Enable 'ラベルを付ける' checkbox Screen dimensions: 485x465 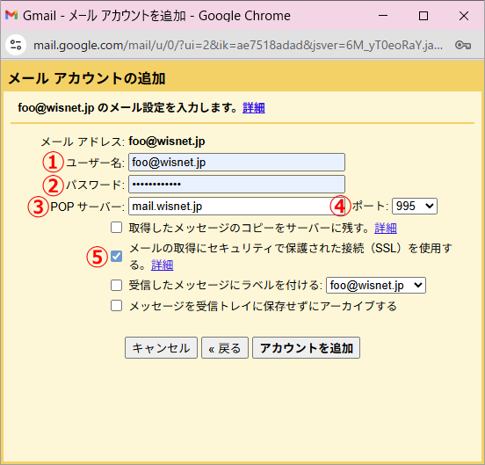pyautogui.click(x=116, y=285)
